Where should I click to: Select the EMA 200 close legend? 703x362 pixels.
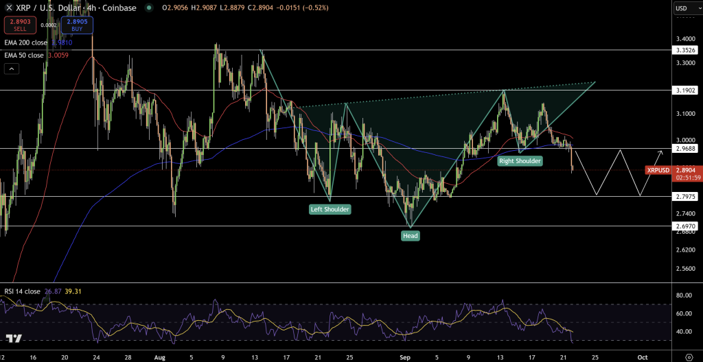pyautogui.click(x=26, y=43)
